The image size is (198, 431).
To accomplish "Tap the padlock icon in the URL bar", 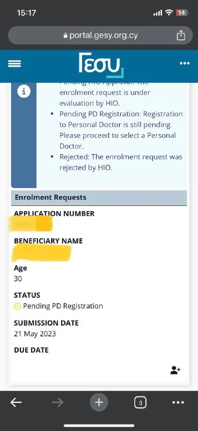I will click(x=65, y=36).
